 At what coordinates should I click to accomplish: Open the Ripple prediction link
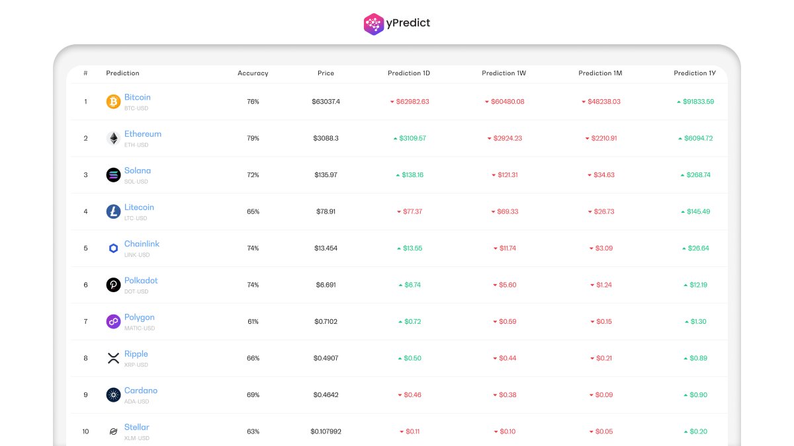[136, 353]
